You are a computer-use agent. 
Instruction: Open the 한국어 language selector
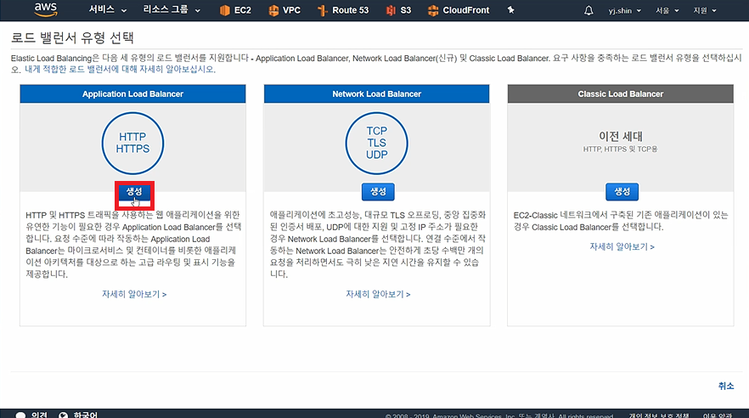click(x=78, y=415)
